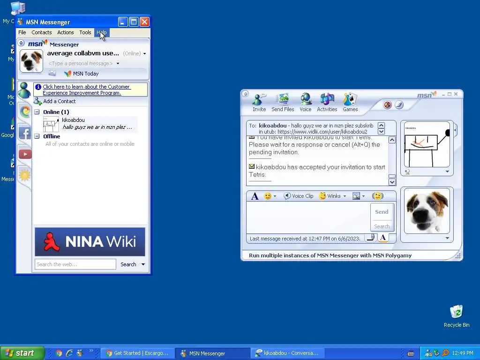Click into the Search the web field
This screenshot has width=480, height=360.
[x=75, y=264]
